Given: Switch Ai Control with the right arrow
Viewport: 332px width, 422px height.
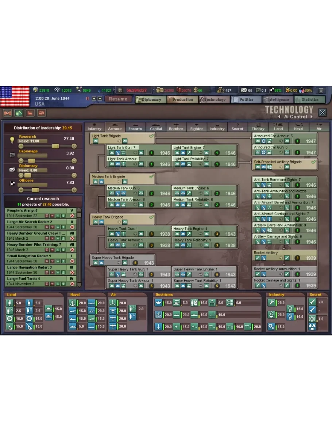Looking at the screenshot, I should [x=312, y=117].
